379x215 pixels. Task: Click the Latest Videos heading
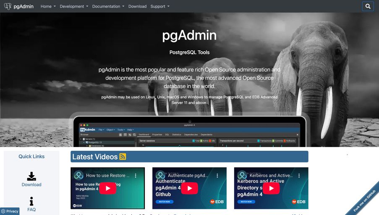coord(95,157)
